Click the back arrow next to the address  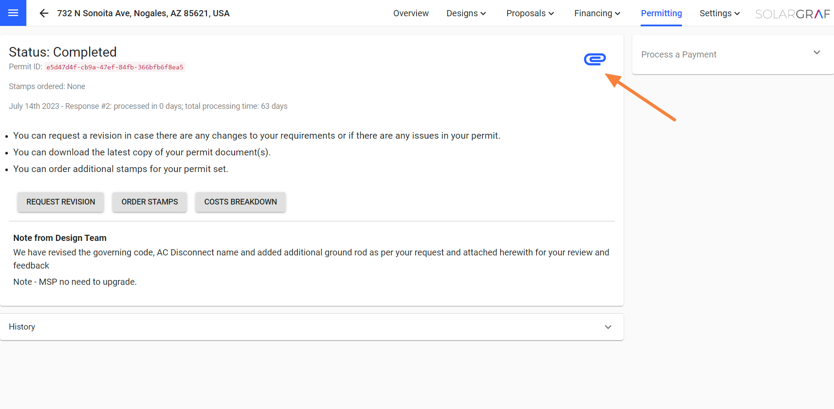(44, 13)
